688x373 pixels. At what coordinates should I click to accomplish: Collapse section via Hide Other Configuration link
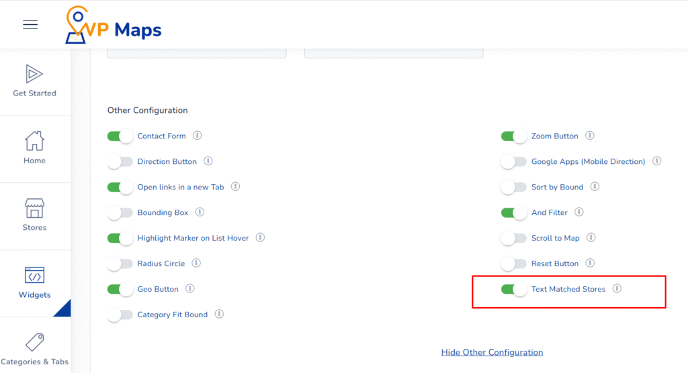pos(492,352)
